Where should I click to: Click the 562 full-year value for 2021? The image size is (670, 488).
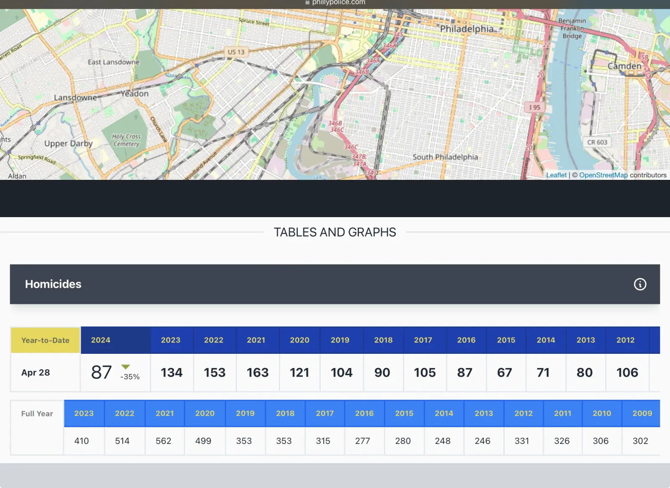point(163,441)
